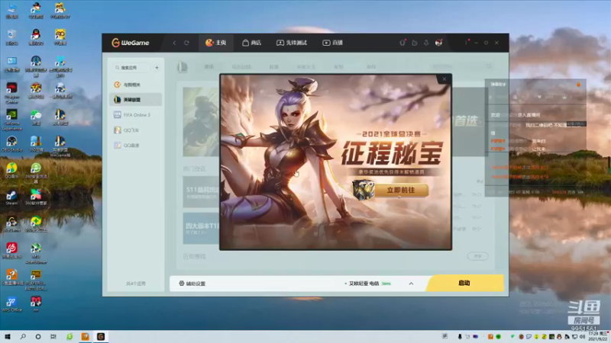This screenshot has height=343, width=611.
Task: Click the WeGame logo in title bar
Action: pyautogui.click(x=131, y=43)
